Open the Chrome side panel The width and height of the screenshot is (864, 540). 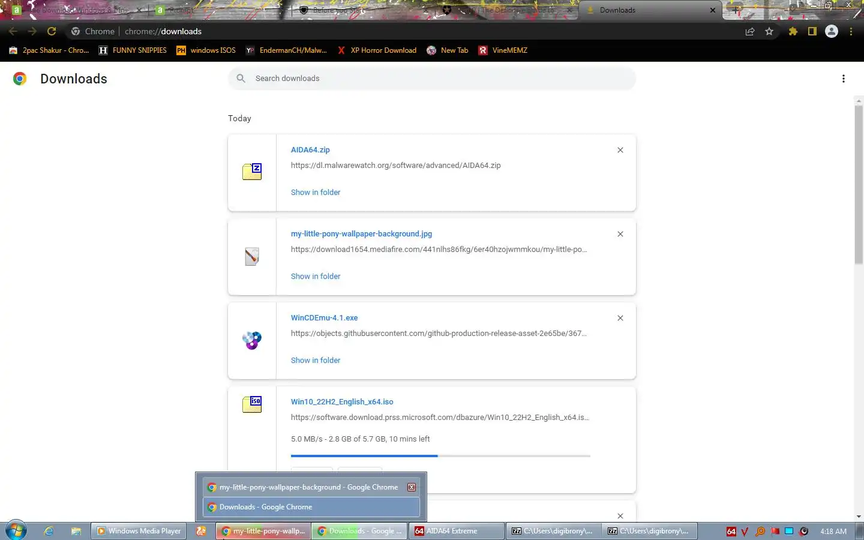pyautogui.click(x=812, y=32)
